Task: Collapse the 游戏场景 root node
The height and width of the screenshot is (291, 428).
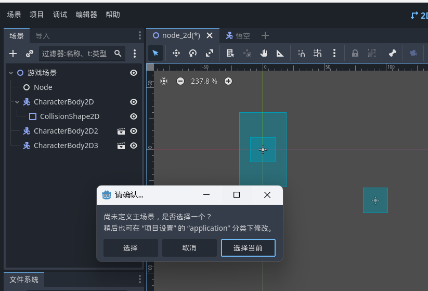Action: (11, 73)
